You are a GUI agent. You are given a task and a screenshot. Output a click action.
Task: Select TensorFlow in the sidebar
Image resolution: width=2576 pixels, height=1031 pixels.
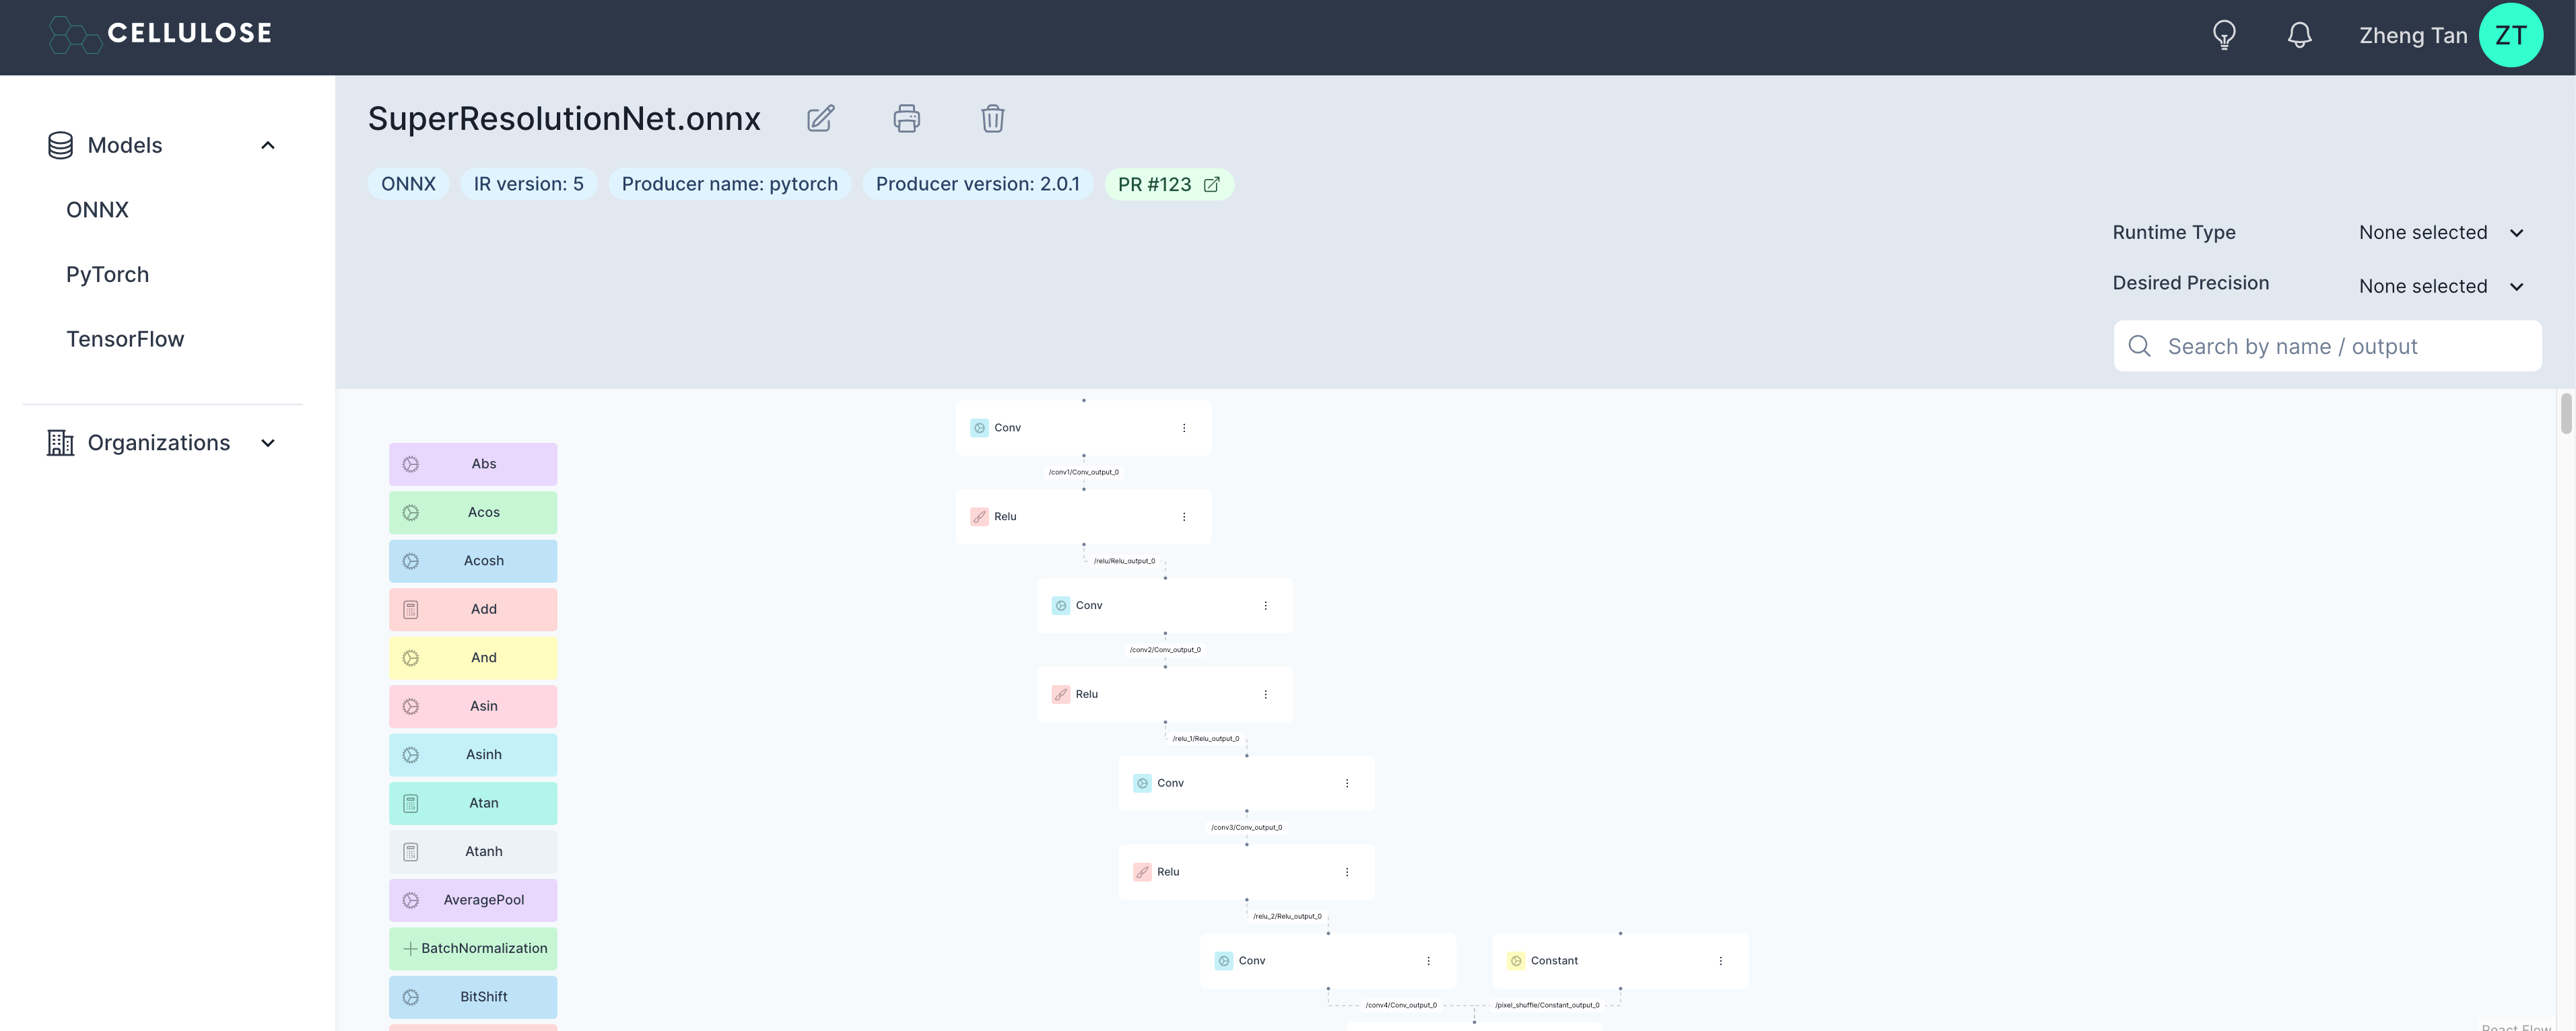pos(126,339)
